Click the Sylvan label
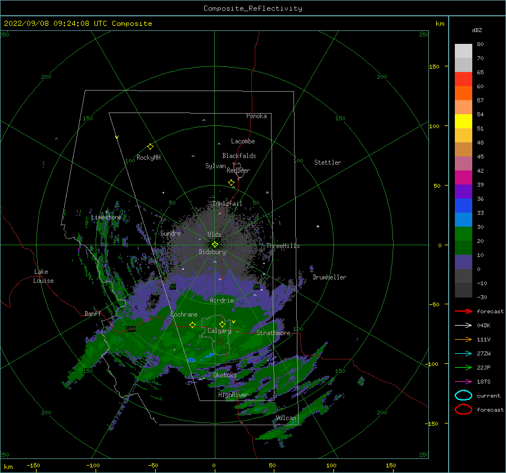Screen dimensions: 506x473 [215, 166]
